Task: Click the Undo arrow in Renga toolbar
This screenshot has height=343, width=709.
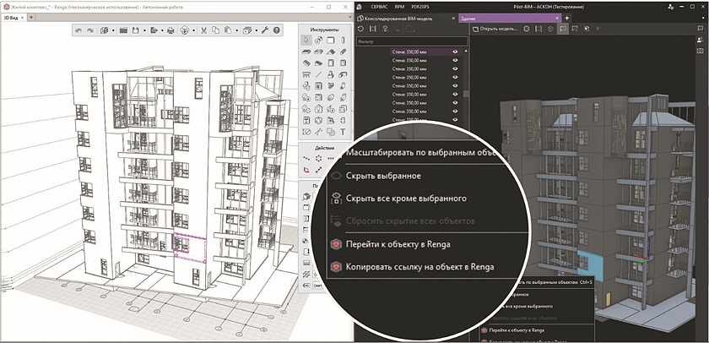Action: pos(78,31)
